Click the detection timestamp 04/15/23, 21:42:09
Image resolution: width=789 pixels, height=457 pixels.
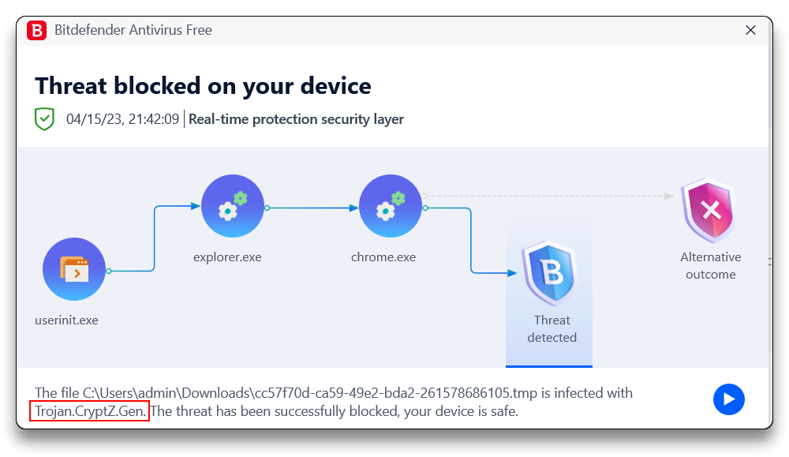(x=122, y=119)
